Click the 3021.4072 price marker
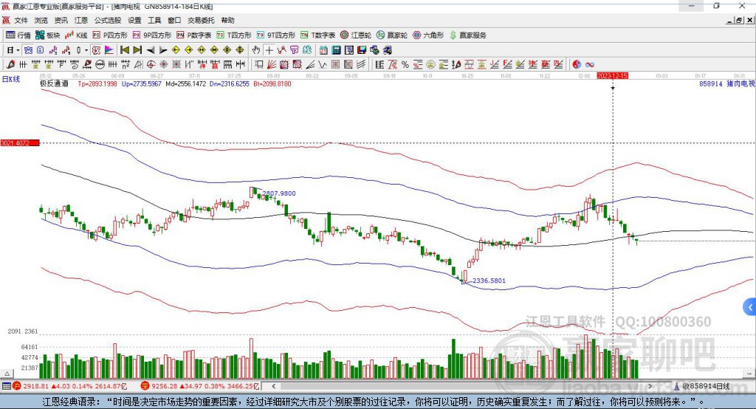The height and width of the screenshot is (409, 756). point(20,143)
